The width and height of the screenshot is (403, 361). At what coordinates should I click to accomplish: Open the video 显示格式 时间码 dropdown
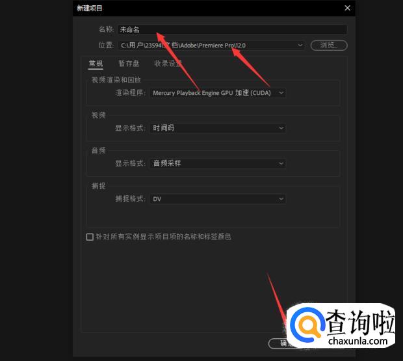(218, 128)
